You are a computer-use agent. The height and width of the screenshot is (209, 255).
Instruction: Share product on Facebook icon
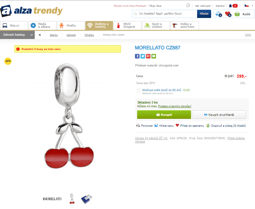[x=137, y=56]
